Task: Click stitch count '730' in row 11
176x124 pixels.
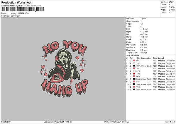Action: point(138,87)
